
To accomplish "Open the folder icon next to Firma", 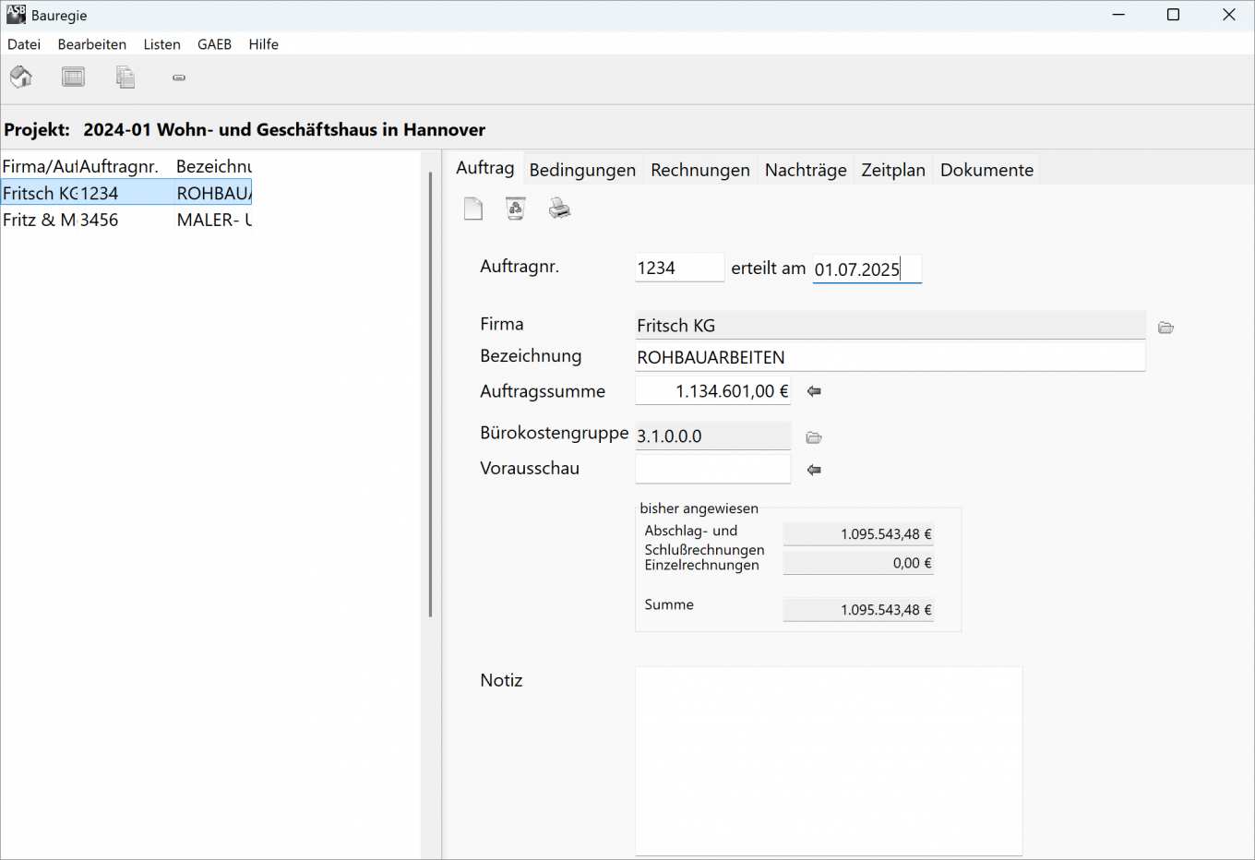I will 1165,328.
